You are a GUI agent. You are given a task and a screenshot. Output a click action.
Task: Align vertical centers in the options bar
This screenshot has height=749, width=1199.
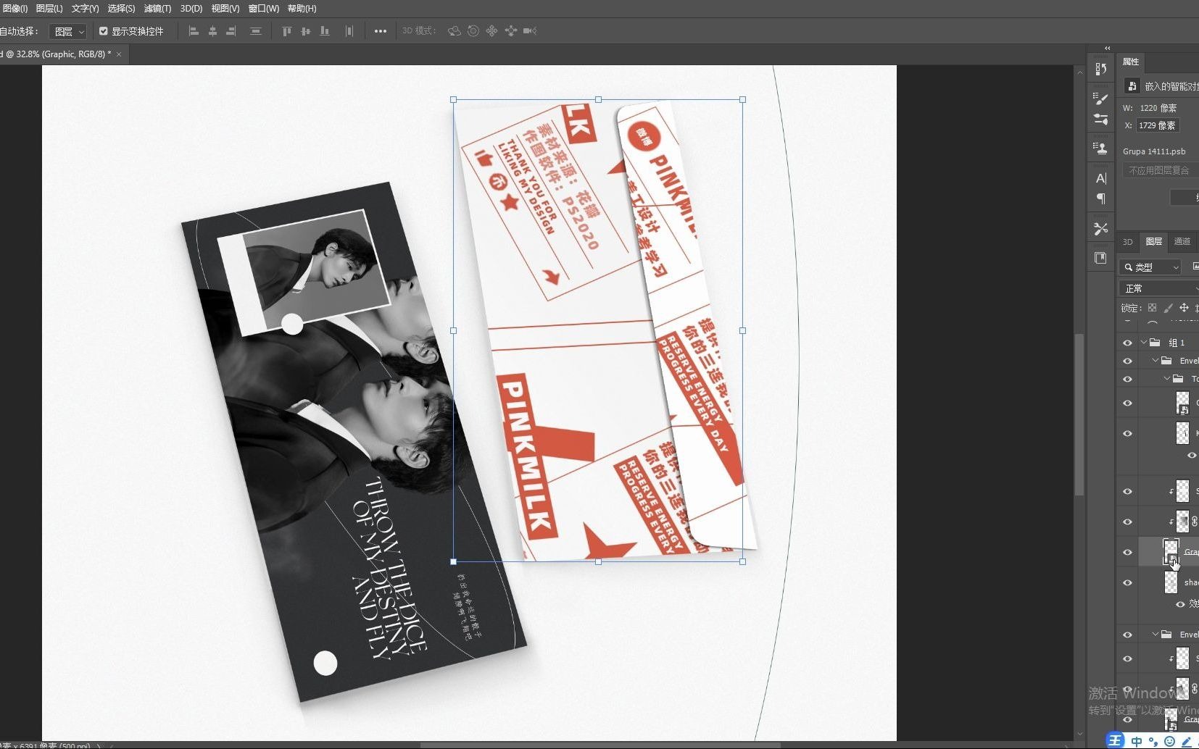pos(305,31)
